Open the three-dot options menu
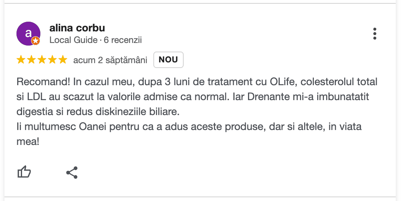 coord(374,34)
